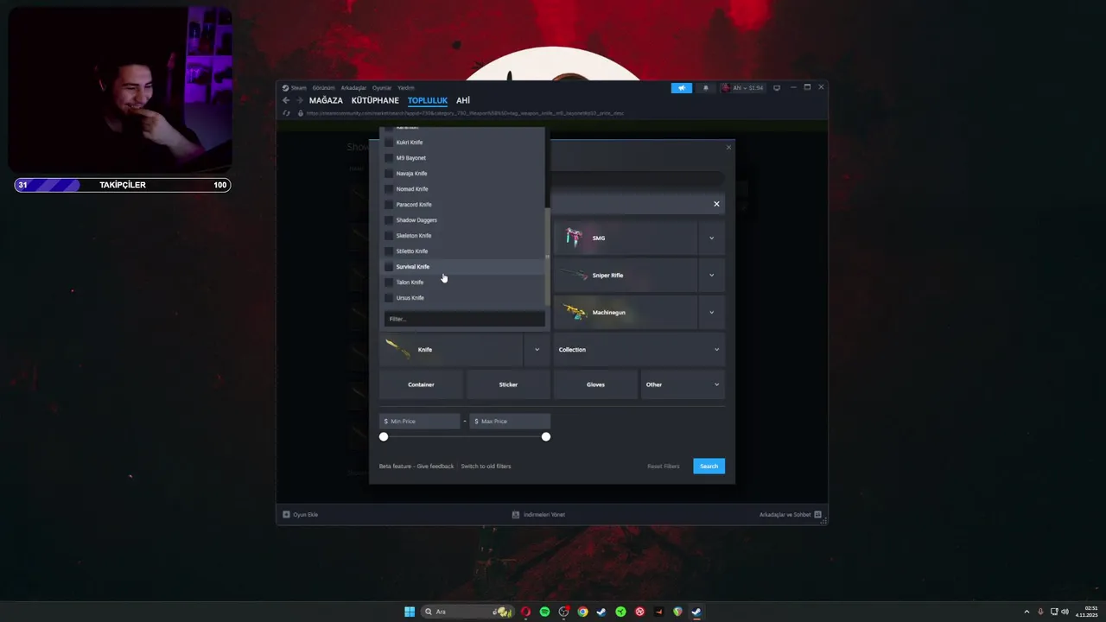This screenshot has width=1106, height=622.
Task: Open the Steam notifications bell
Action: 706,88
